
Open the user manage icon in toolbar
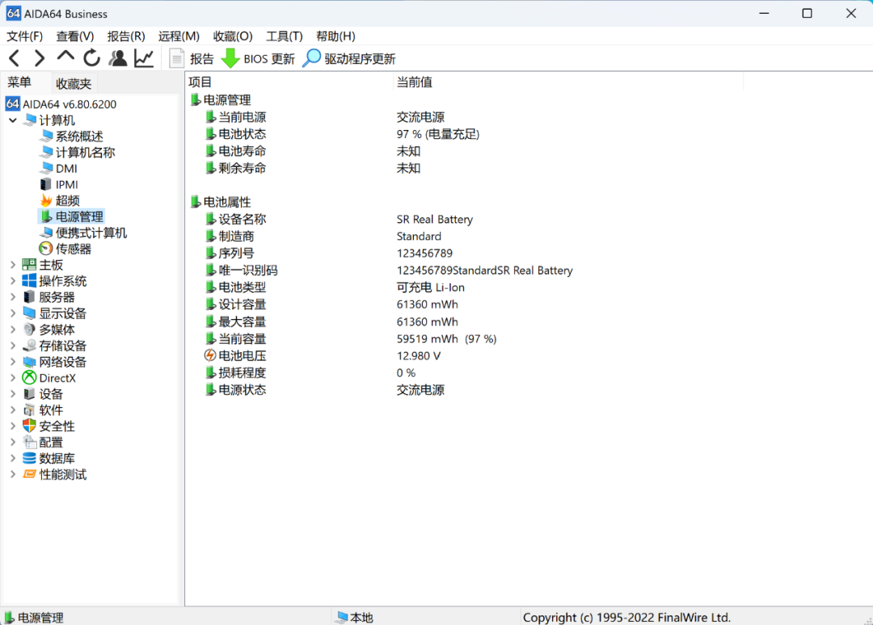[117, 58]
